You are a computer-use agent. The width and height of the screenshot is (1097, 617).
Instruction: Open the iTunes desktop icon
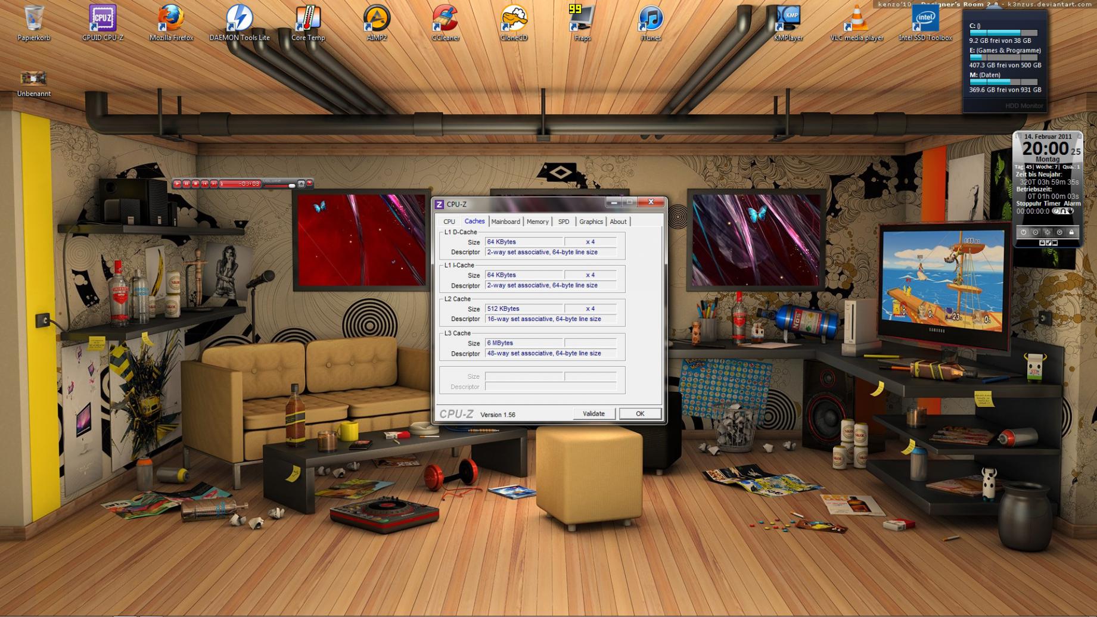[x=651, y=23]
